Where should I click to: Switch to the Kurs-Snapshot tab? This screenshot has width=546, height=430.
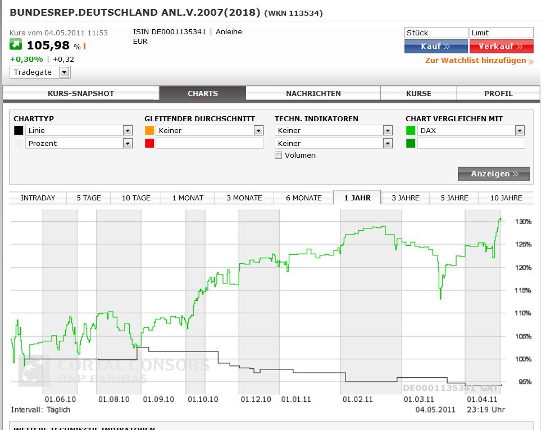coord(81,94)
